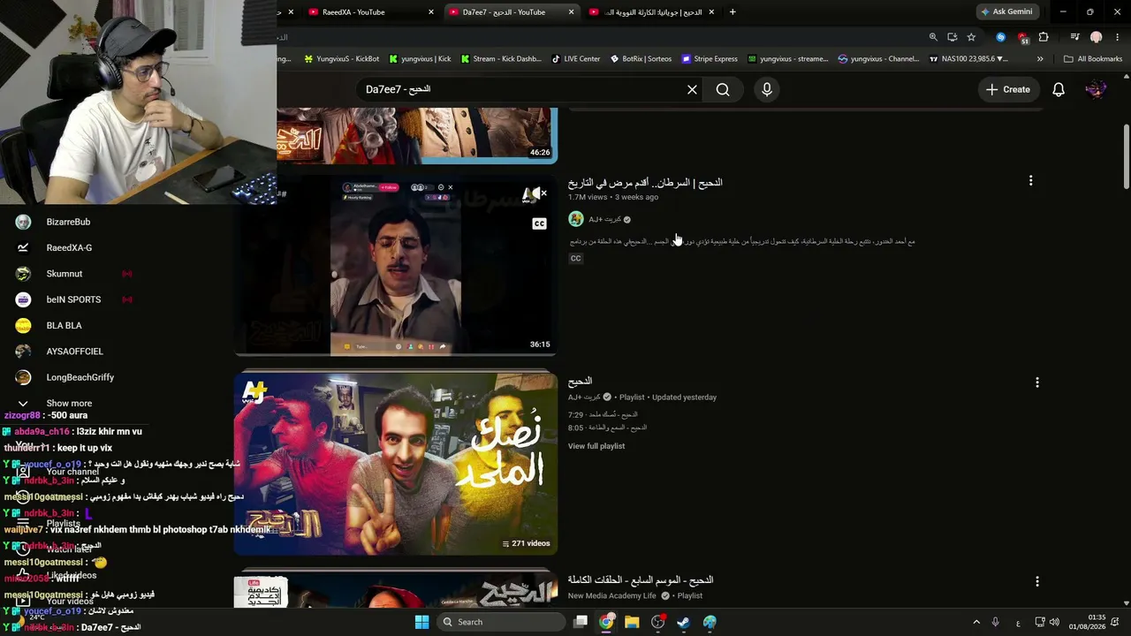
Task: Open the New Media Academy Life channel link
Action: (612, 596)
